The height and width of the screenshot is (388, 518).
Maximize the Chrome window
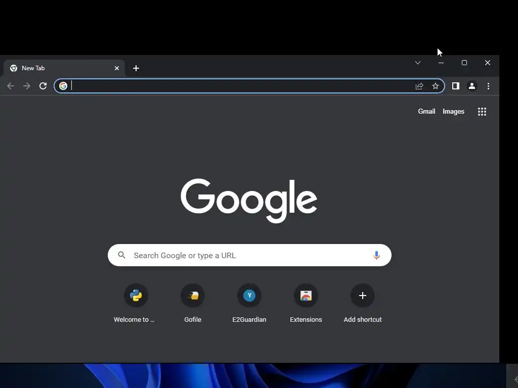coord(464,63)
